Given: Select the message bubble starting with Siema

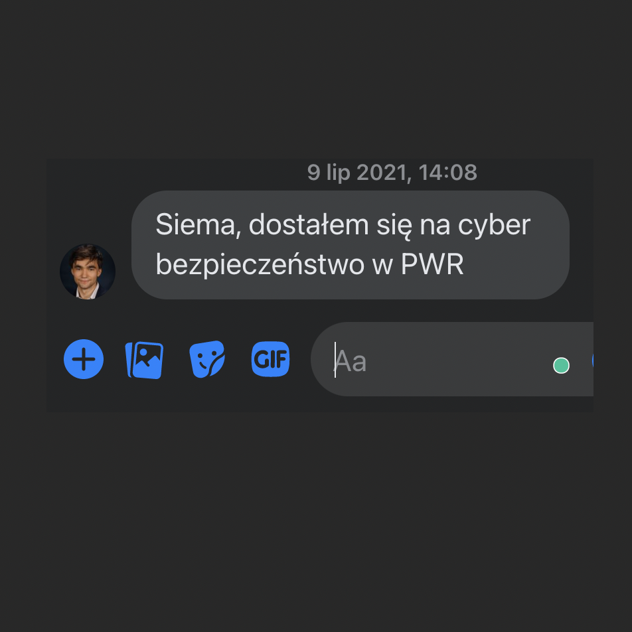Looking at the screenshot, I should pyautogui.click(x=351, y=245).
